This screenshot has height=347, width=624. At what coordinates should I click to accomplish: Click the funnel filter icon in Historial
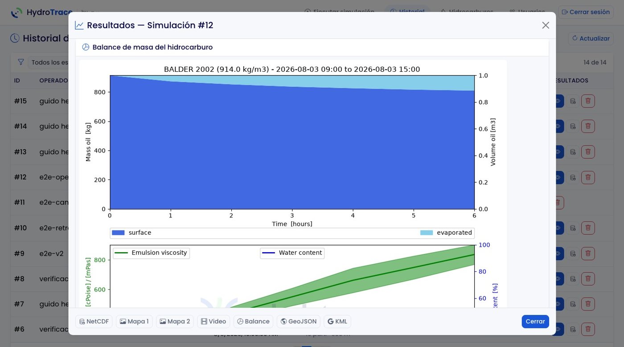coord(21,62)
